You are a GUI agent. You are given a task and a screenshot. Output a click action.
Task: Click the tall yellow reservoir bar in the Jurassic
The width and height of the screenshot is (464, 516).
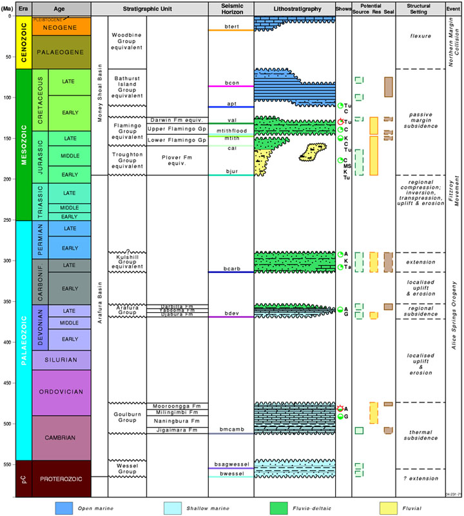[374, 155]
